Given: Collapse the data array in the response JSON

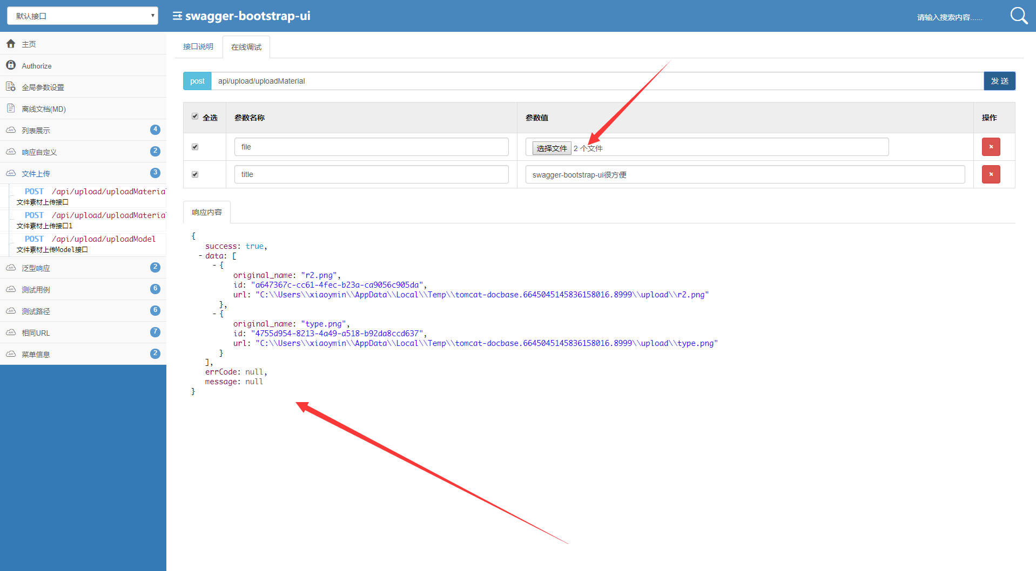Looking at the screenshot, I should (x=199, y=255).
